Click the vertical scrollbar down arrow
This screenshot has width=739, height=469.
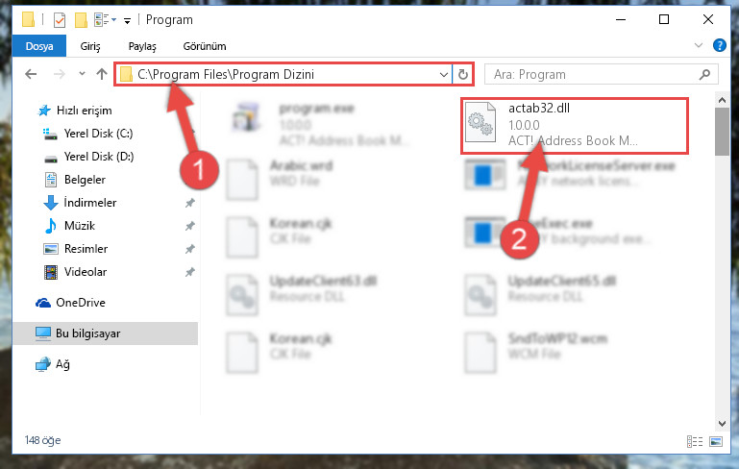722,423
